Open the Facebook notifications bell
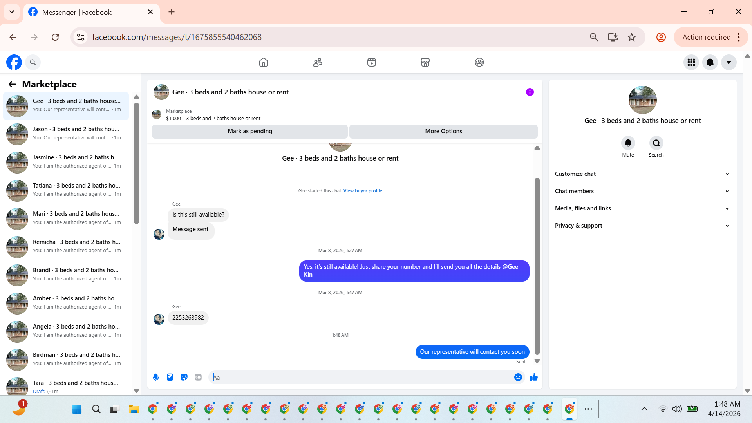Viewport: 752px width, 423px height. pyautogui.click(x=710, y=62)
